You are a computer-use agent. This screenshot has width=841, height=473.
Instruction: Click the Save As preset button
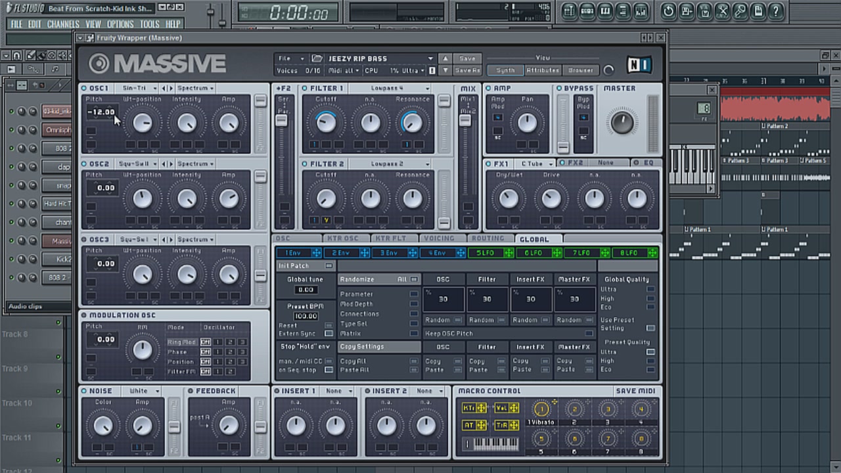click(x=467, y=70)
